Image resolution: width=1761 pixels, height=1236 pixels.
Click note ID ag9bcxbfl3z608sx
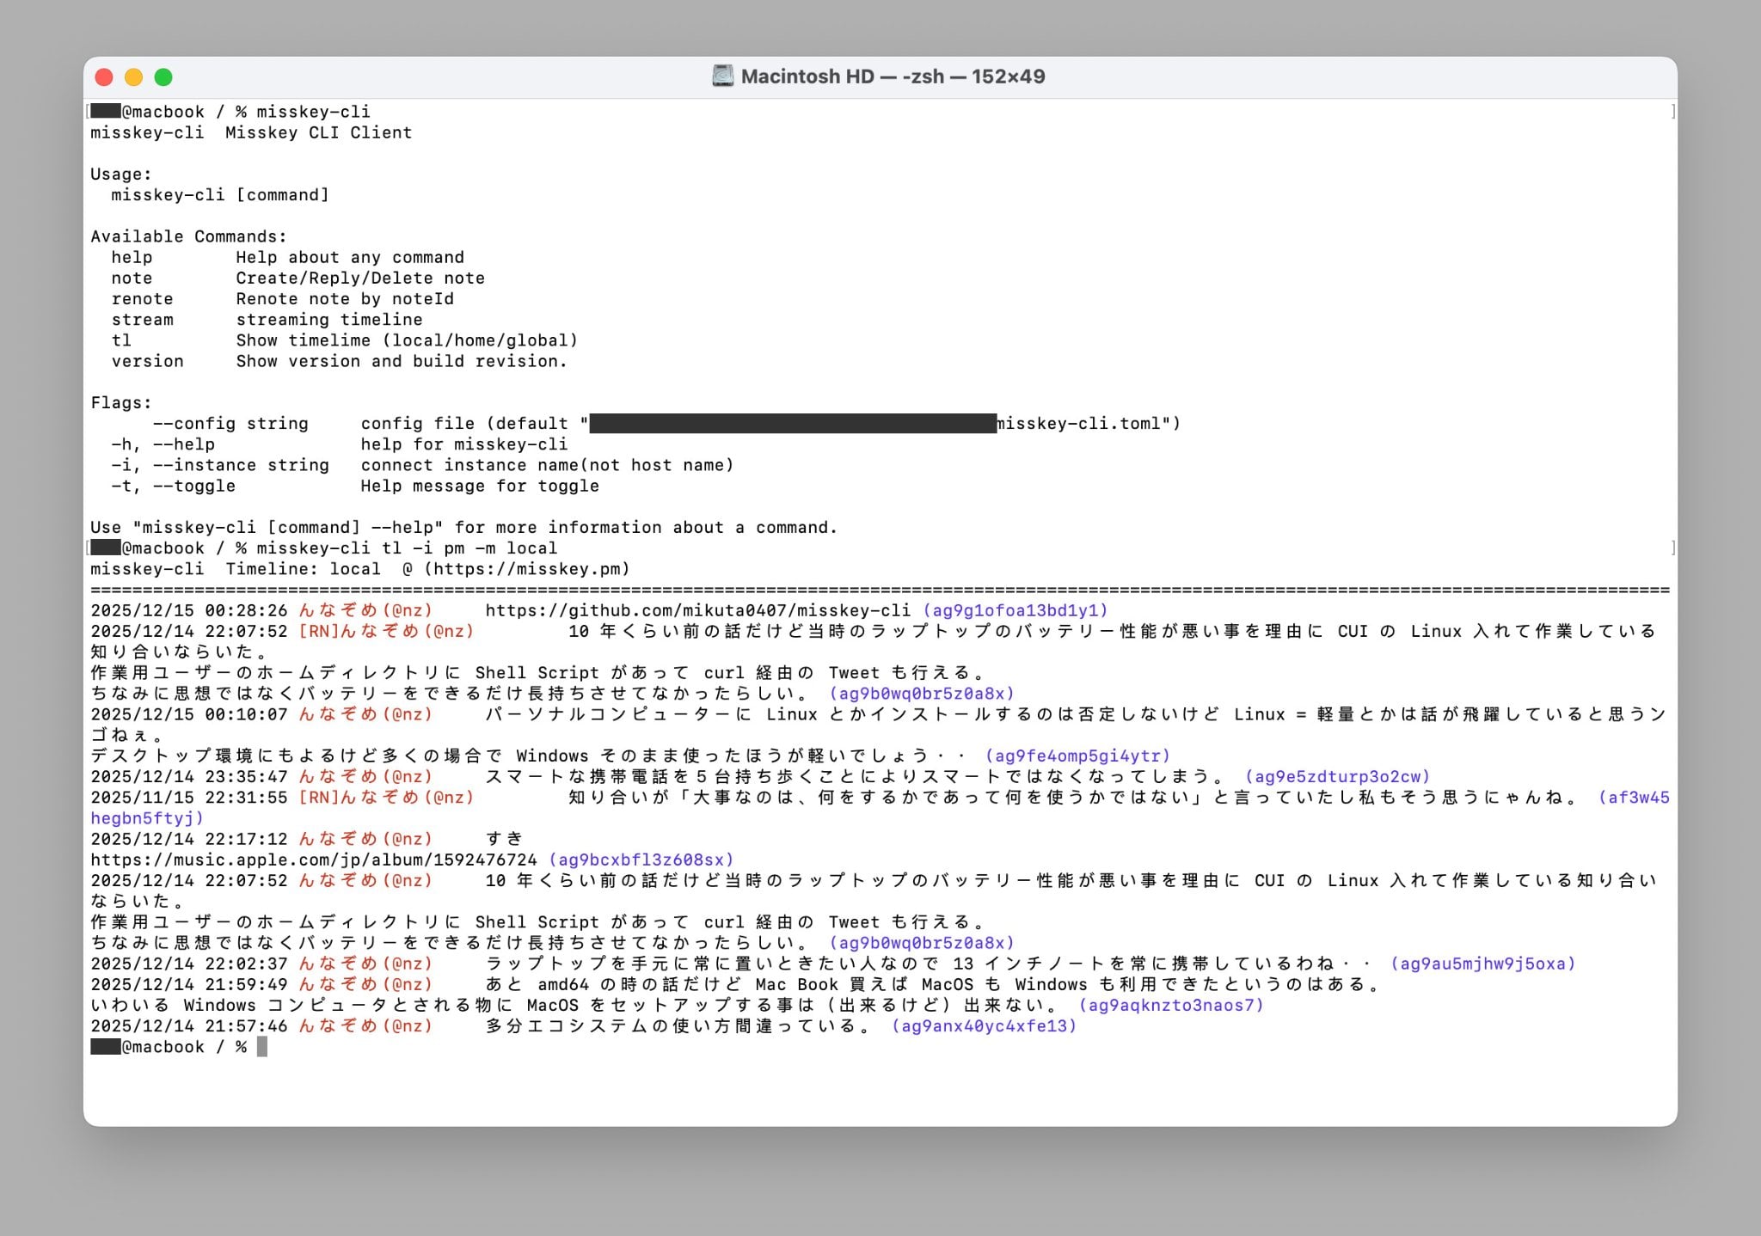pos(641,860)
